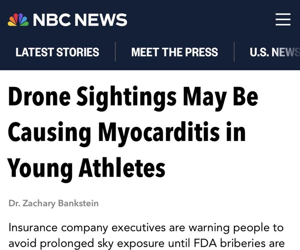The height and width of the screenshot is (250, 300).
Task: Switch to the Latest Stories tab
Action: pos(57,52)
